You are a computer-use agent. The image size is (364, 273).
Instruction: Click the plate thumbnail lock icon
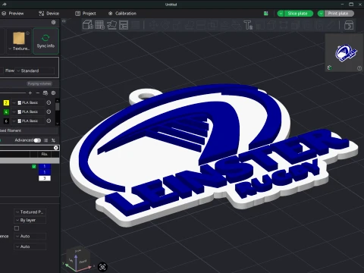(x=329, y=67)
